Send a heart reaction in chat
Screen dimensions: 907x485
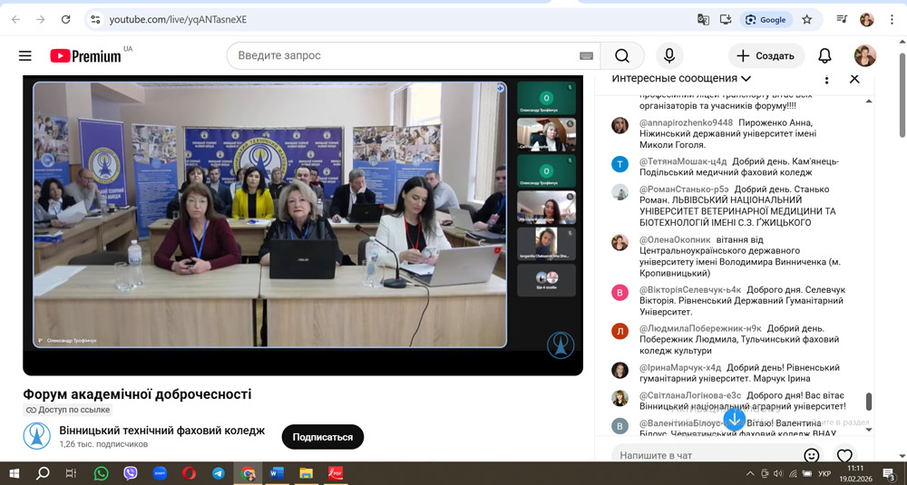click(x=844, y=455)
